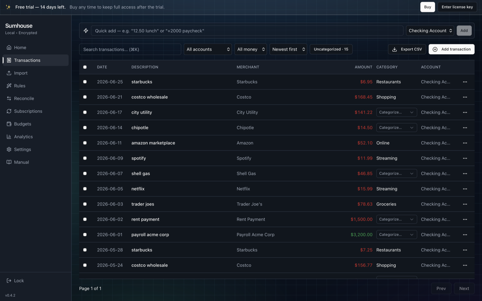Open row actions for shell gas
Image resolution: width=482 pixels, height=301 pixels.
point(465,174)
